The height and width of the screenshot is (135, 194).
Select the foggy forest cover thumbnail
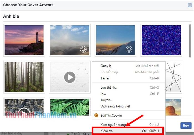click(24, 77)
